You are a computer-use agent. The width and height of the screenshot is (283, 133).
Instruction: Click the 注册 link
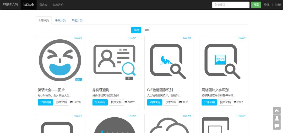tap(278, 5)
